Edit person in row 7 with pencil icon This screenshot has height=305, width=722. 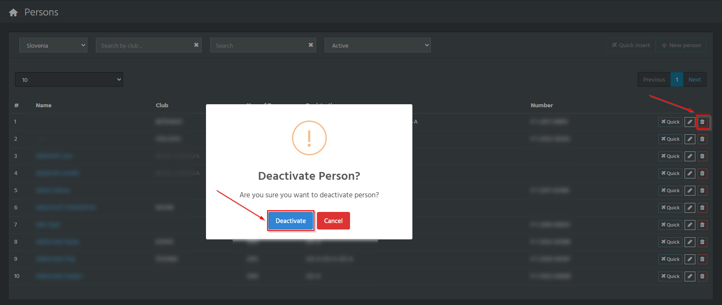690,225
